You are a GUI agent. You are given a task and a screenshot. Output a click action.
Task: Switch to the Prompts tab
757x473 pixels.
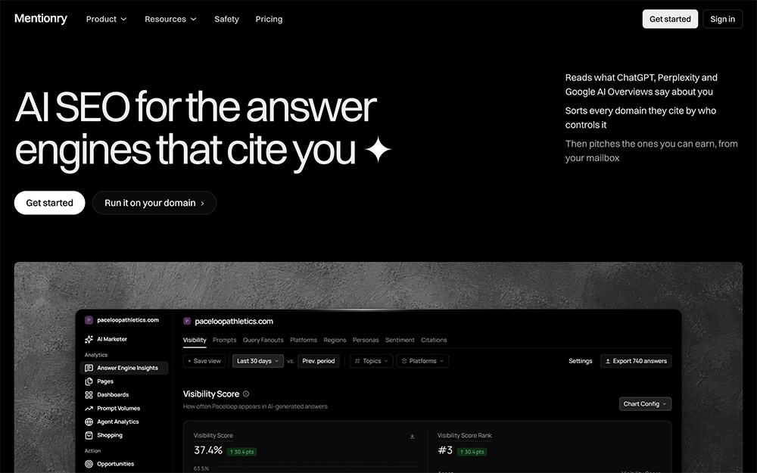click(225, 340)
